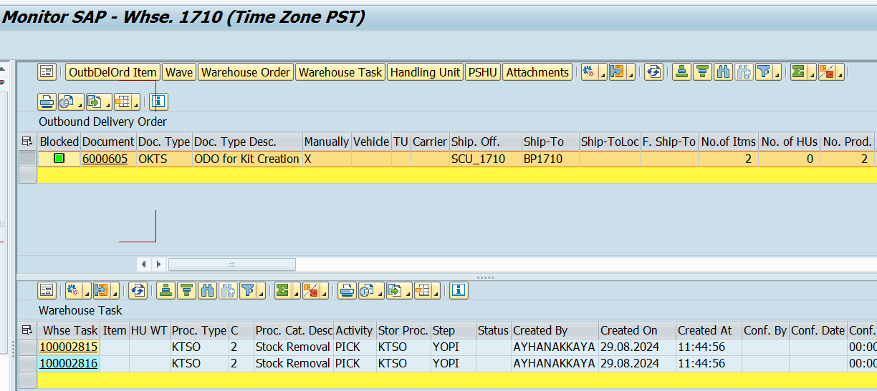Select all rows in Warehouse Task table
The height and width of the screenshot is (391, 877).
tap(27, 330)
